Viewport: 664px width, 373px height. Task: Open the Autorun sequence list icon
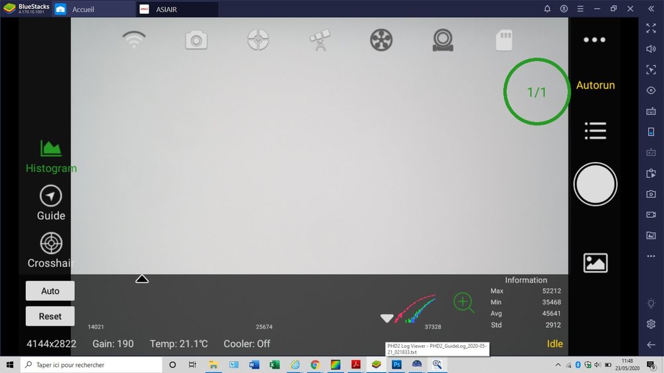point(595,131)
